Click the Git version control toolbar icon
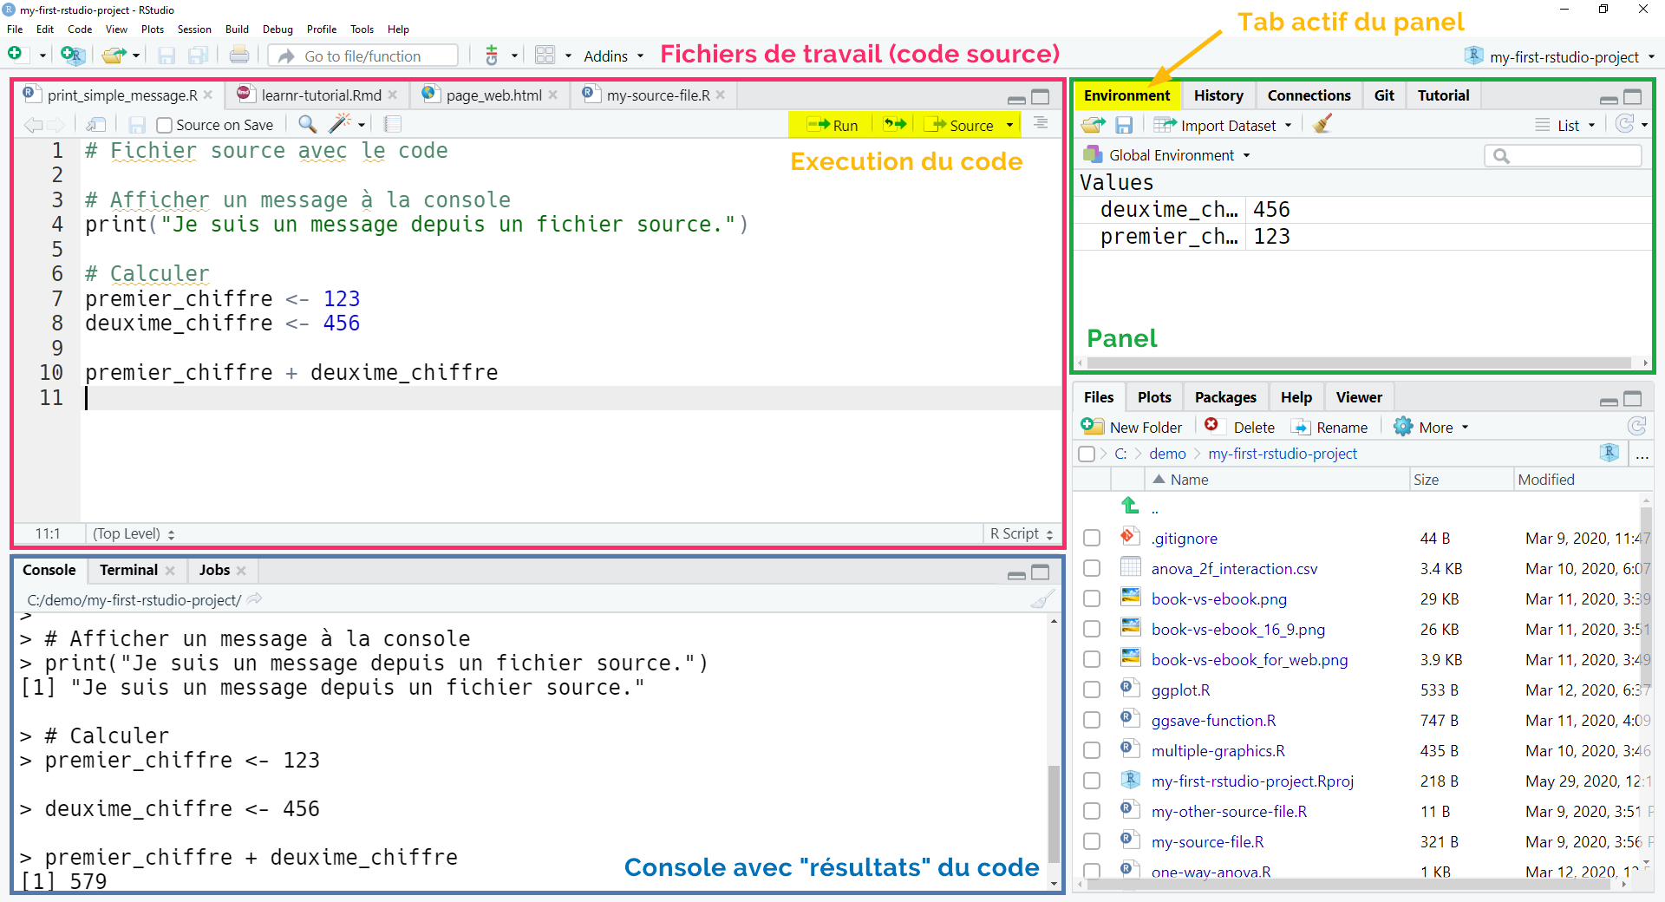The image size is (1665, 902). [x=492, y=56]
